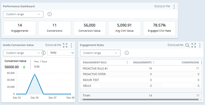The height and width of the screenshot is (105, 205).
Task: Expand Guide Conversion Value panel to fullscreen
Action: tap(65, 45)
